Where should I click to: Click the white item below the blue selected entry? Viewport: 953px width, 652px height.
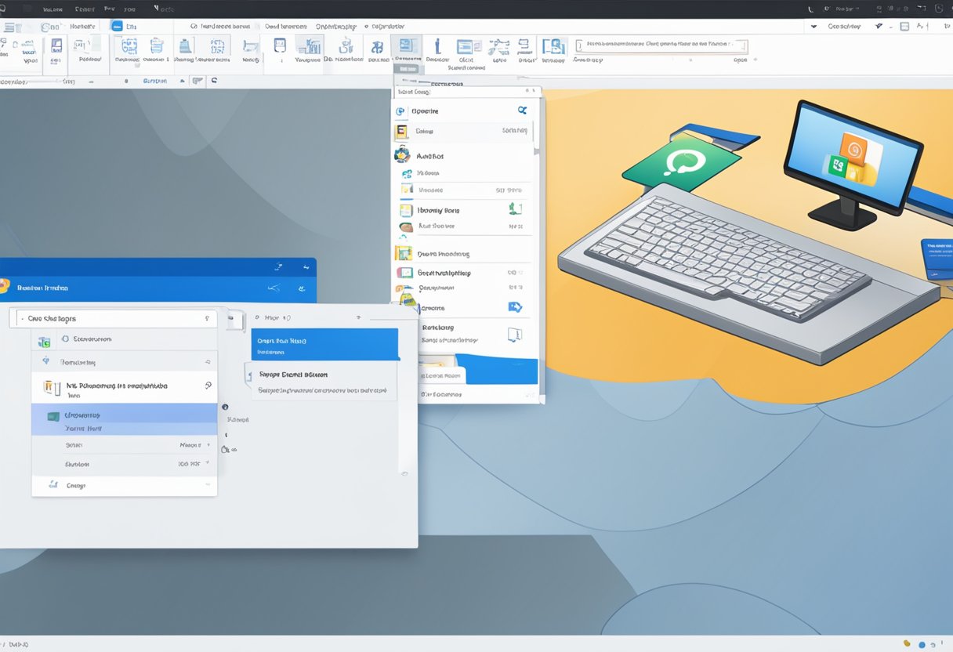324,381
